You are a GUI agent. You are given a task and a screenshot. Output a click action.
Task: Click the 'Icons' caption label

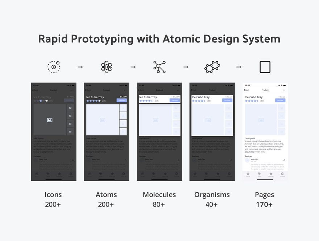pos(53,195)
